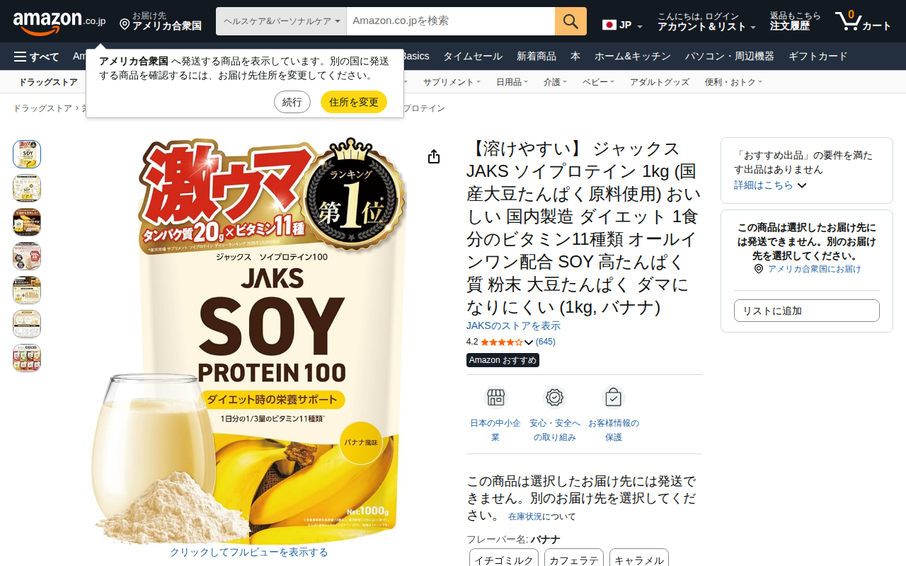The image size is (906, 566).
Task: Open the star rating popover arrow
Action: point(528,342)
